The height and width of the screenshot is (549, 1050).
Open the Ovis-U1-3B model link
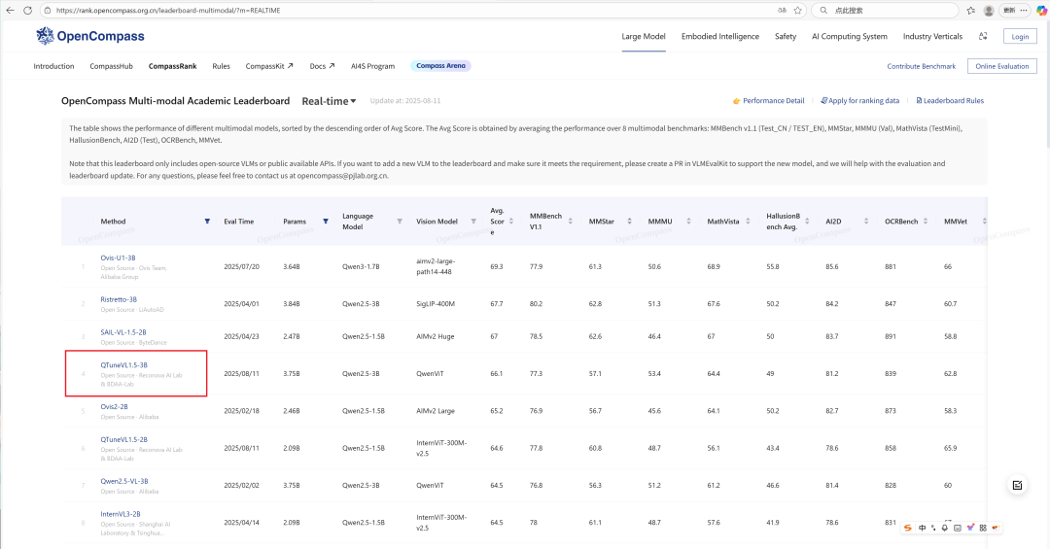pos(118,257)
